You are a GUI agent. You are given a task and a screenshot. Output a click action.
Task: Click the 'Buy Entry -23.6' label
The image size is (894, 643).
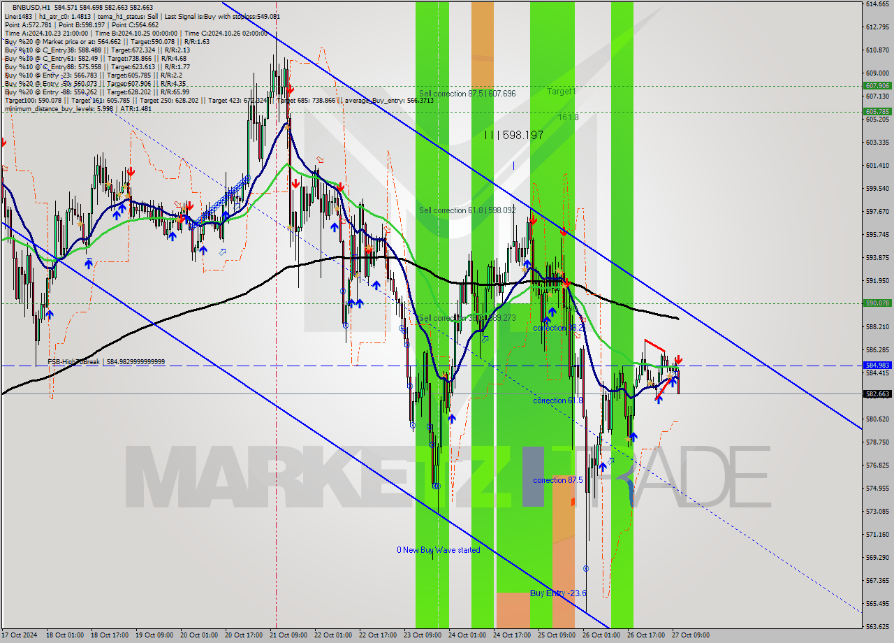pyautogui.click(x=558, y=593)
